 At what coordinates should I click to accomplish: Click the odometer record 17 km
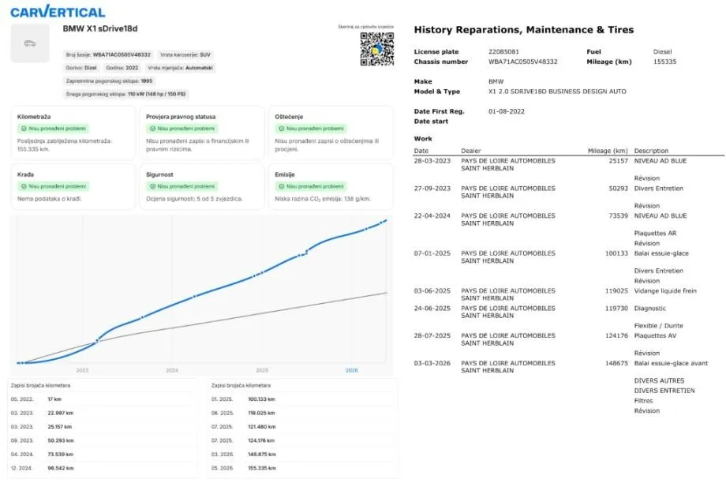pos(54,399)
